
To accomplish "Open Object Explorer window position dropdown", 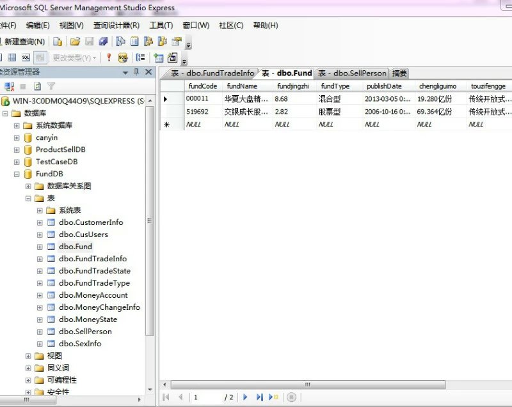I will tap(125, 72).
